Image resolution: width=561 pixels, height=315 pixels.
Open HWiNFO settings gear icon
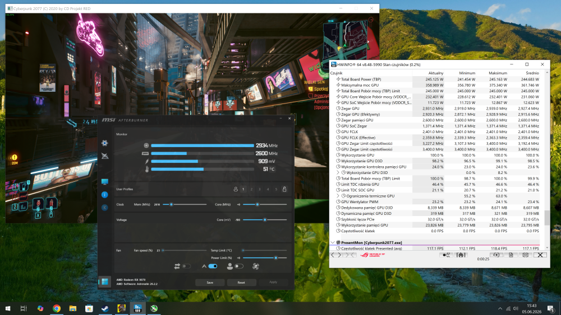pos(525,255)
